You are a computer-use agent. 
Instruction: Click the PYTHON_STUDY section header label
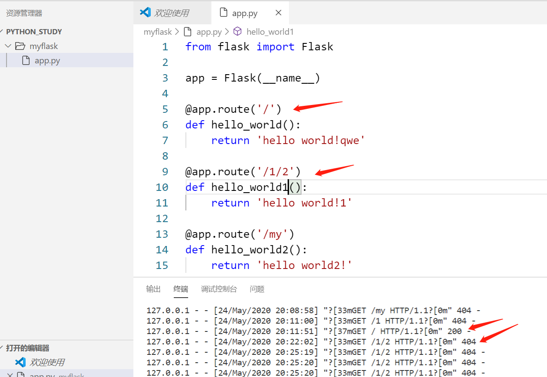[34, 32]
